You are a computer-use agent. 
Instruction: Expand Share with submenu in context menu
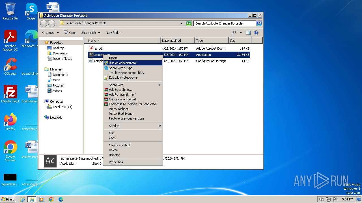point(133,85)
